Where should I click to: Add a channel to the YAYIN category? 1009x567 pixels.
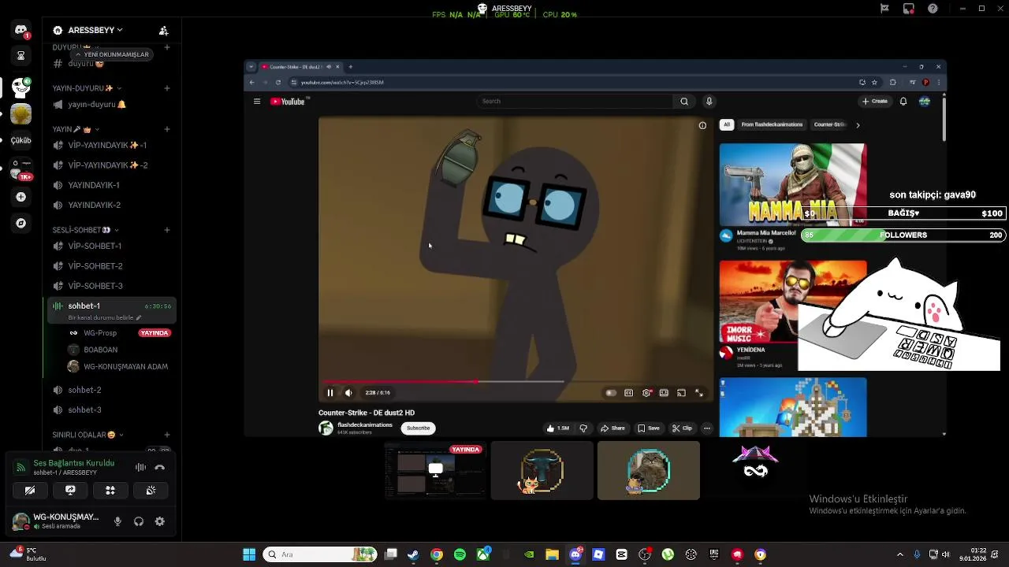click(x=167, y=129)
